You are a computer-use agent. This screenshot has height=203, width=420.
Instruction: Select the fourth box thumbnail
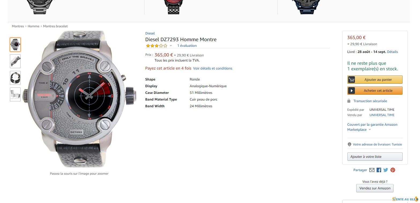[15, 94]
